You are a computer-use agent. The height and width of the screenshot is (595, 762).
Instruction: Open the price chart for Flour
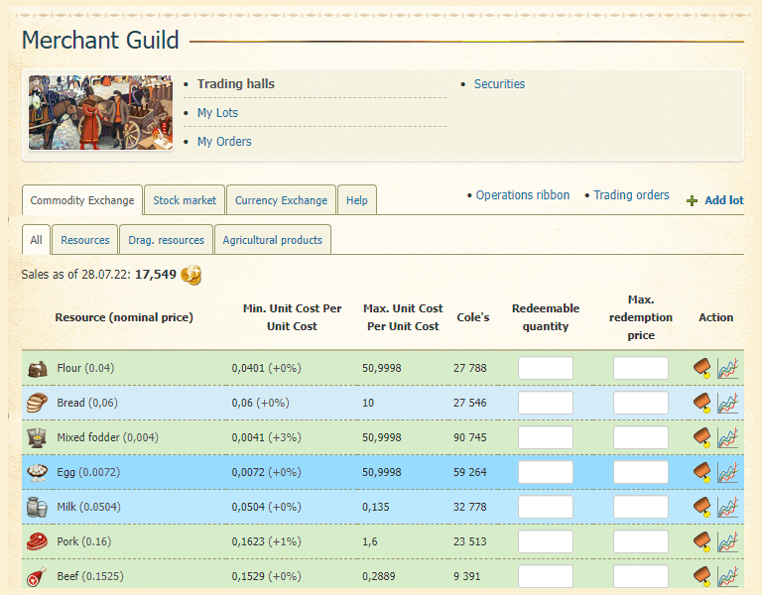728,368
